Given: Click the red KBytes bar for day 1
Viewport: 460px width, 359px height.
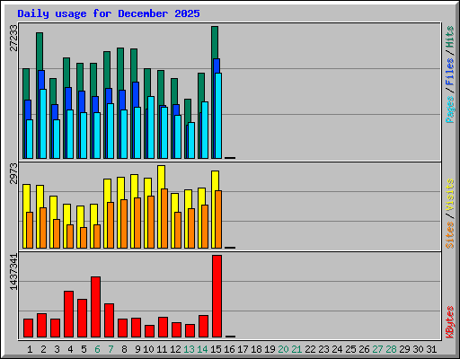Looking at the screenshot, I should pyautogui.click(x=28, y=328).
